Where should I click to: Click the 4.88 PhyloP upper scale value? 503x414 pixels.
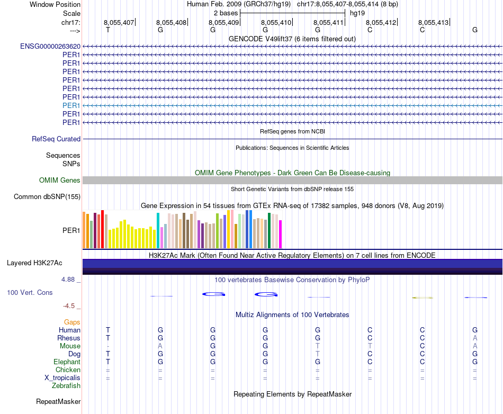68,280
